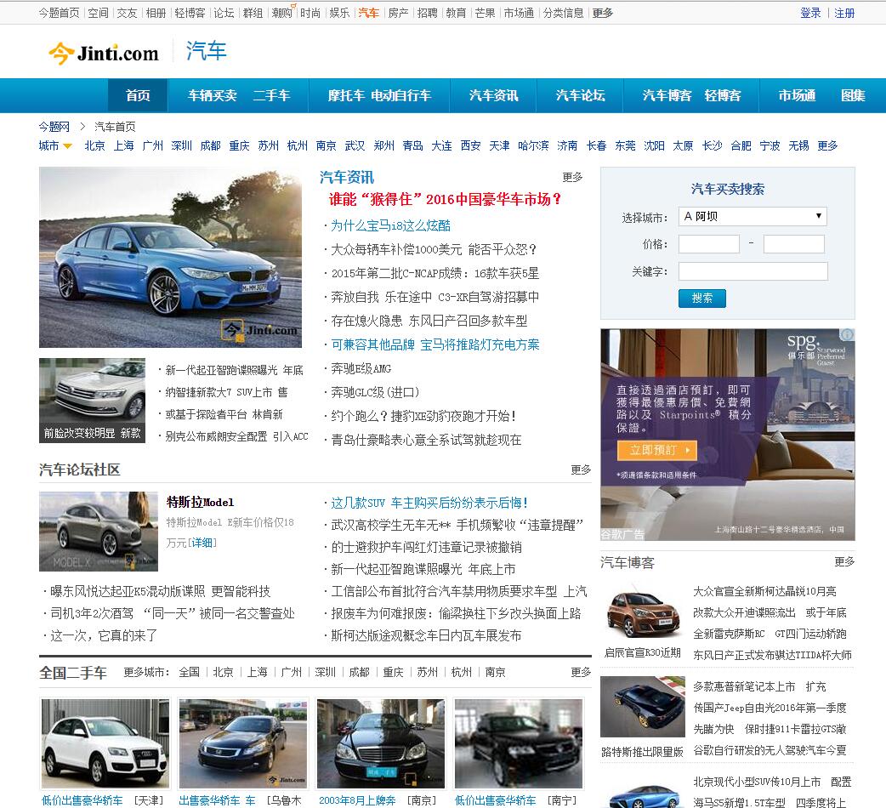Click 注册 register link

pos(844,13)
